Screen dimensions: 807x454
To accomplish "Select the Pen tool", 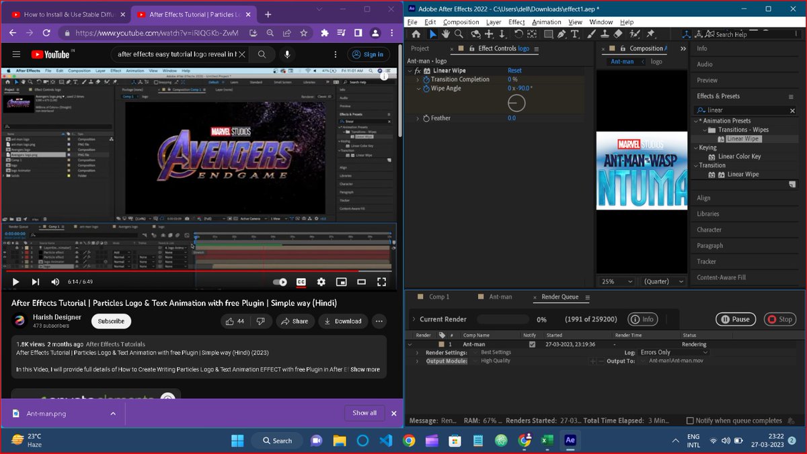I will tap(560, 34).
